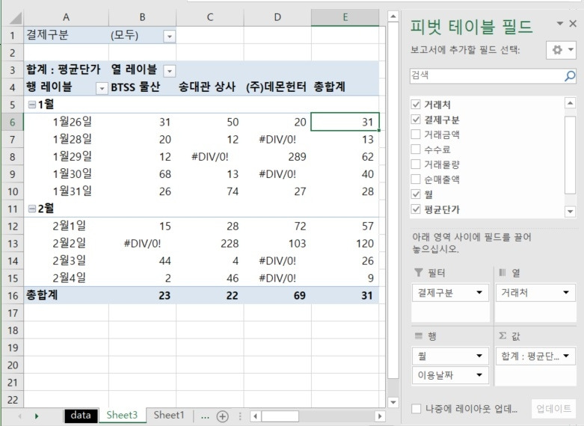
Task: Click the select-all corner of the grid
Action: click(13, 17)
